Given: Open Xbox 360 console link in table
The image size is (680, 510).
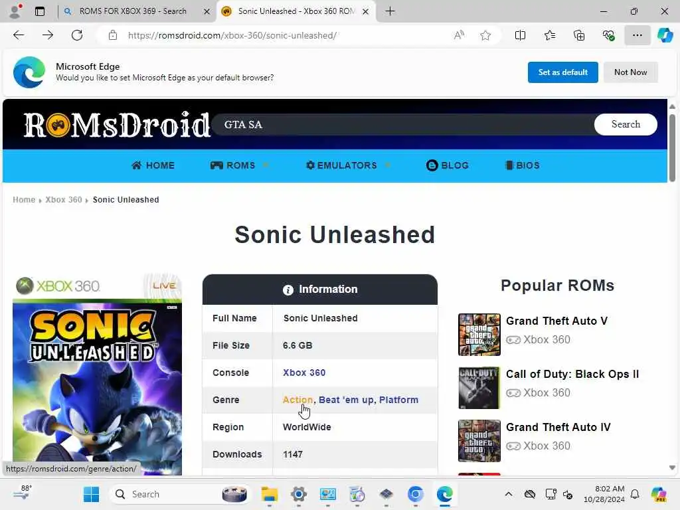Looking at the screenshot, I should [304, 373].
